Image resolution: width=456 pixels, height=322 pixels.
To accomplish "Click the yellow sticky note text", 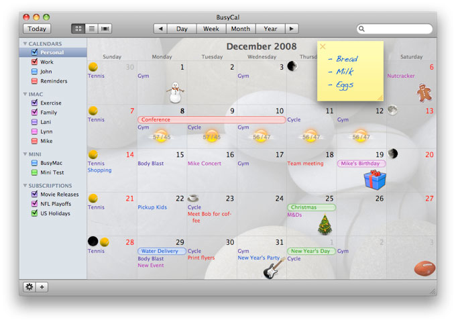I will pyautogui.click(x=343, y=72).
